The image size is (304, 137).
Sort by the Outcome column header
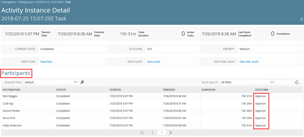[261, 90]
